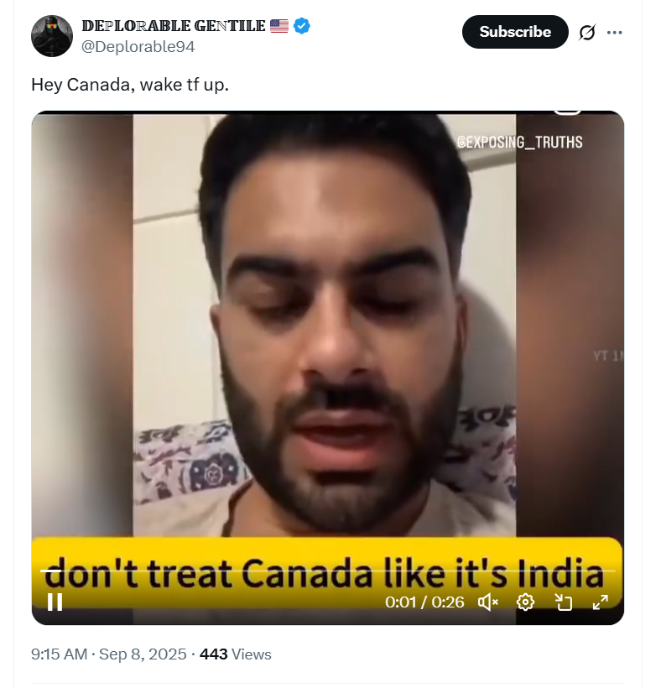Pause the playing video
The height and width of the screenshot is (688, 661).
55,602
